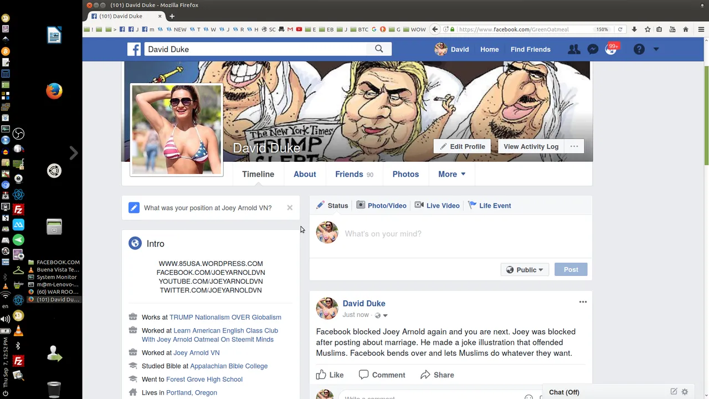Click the Edit Profile button
Screen dimensions: 709x399
(x=462, y=146)
